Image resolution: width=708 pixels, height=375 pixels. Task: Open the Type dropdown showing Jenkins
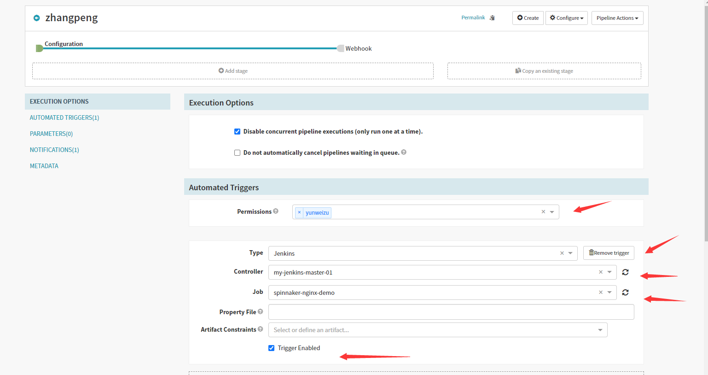(570, 253)
